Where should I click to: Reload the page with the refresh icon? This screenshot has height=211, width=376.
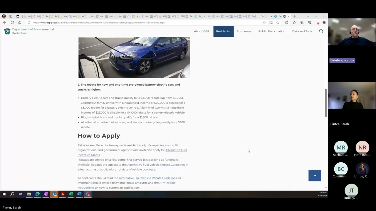coord(12,23)
